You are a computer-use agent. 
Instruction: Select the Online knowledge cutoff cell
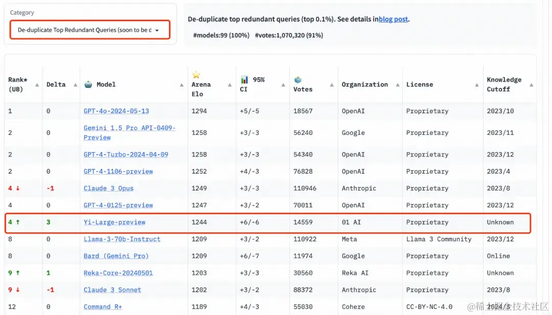pos(498,256)
